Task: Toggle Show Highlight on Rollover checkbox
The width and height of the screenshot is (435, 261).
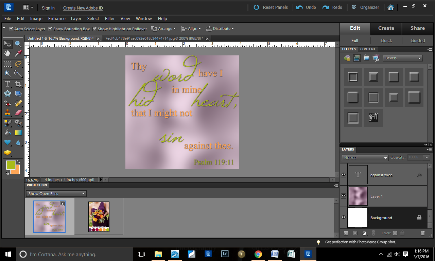Action: pos(95,29)
